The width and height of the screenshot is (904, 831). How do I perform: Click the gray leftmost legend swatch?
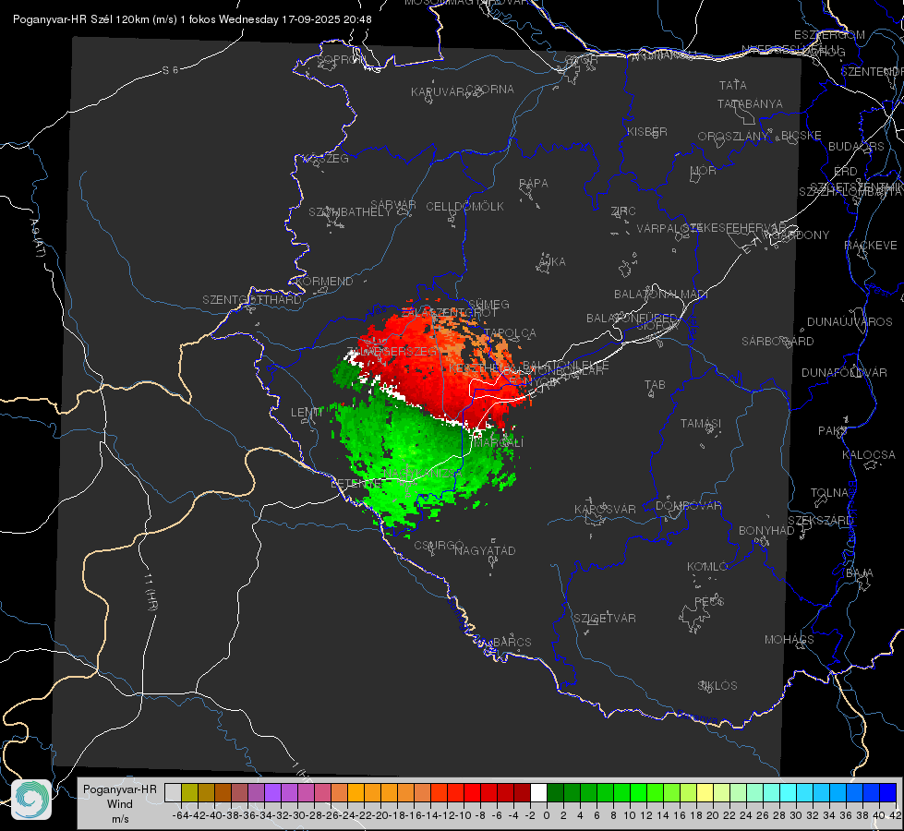point(173,792)
